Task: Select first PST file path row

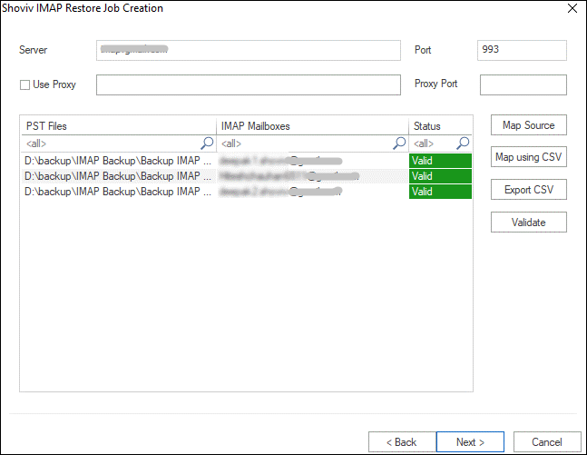Action: pos(118,161)
